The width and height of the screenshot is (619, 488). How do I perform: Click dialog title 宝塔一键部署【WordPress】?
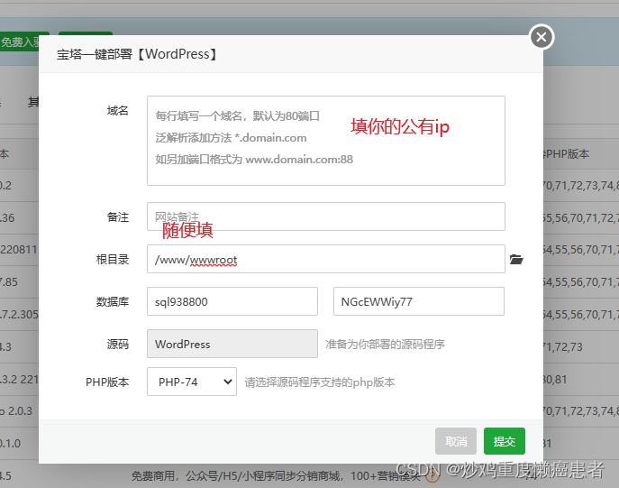[137, 54]
